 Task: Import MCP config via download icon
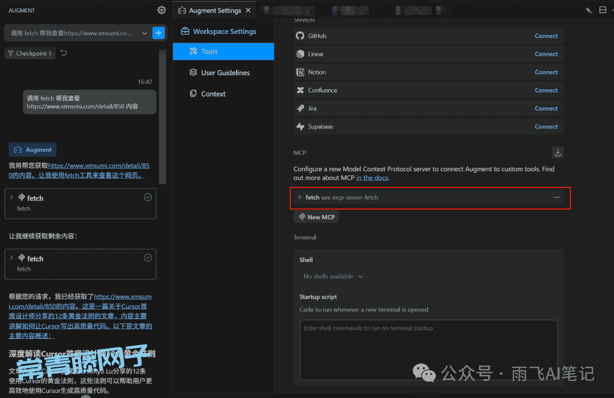point(558,152)
